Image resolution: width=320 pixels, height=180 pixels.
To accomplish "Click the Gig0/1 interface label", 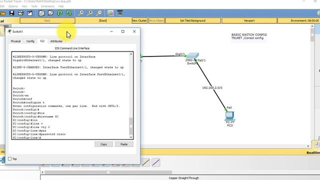I will pyautogui.click(x=180, y=54).
